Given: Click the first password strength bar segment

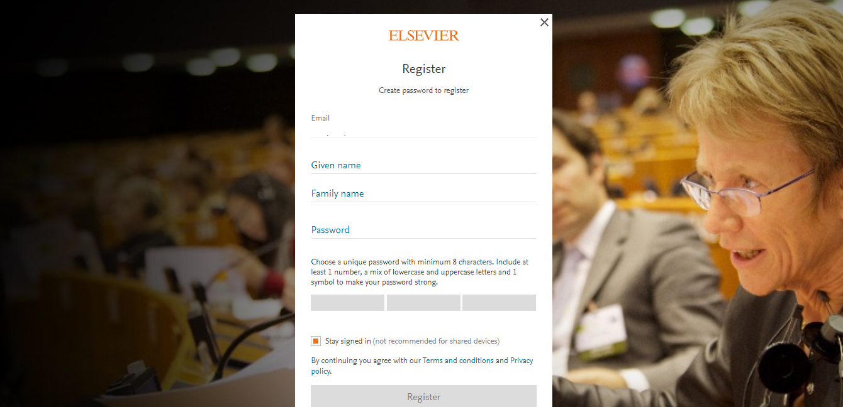Looking at the screenshot, I should pyautogui.click(x=347, y=303).
